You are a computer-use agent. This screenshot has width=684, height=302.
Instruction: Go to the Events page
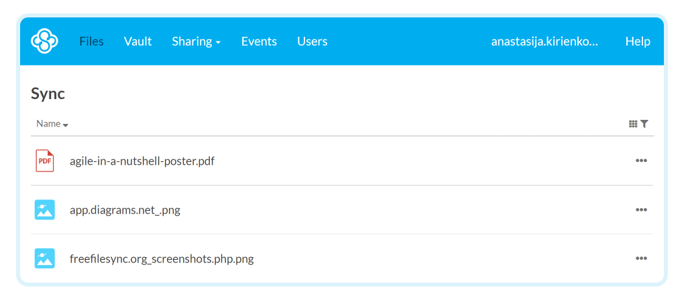click(259, 42)
